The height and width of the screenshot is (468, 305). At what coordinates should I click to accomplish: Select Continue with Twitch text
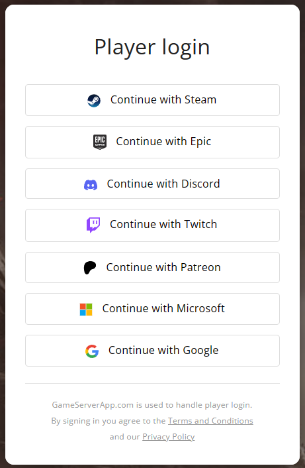pos(163,224)
